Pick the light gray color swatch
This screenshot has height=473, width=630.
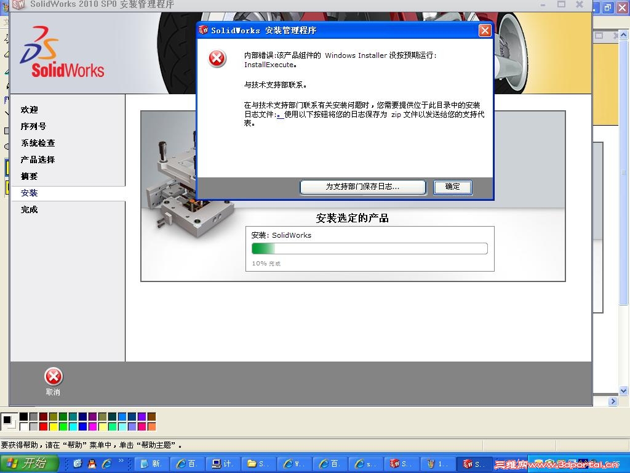point(33,426)
